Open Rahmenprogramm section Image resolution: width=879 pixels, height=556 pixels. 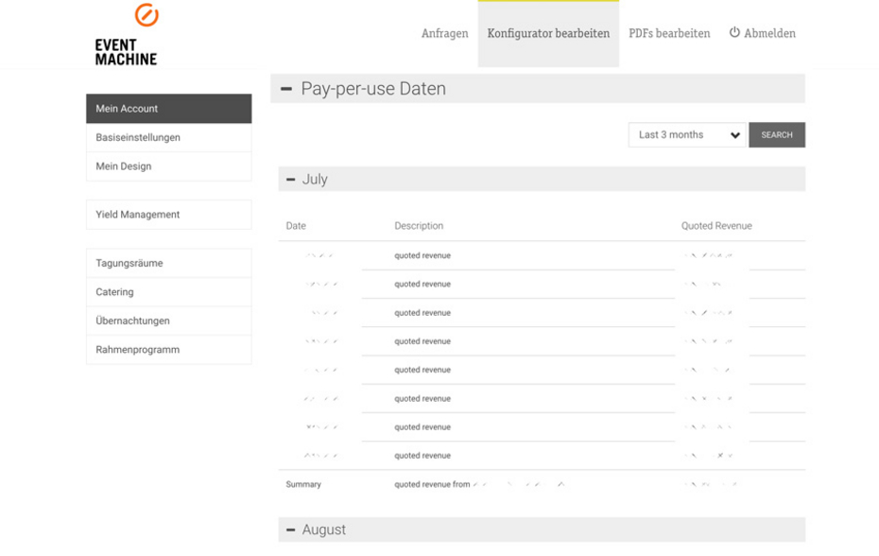(168, 350)
